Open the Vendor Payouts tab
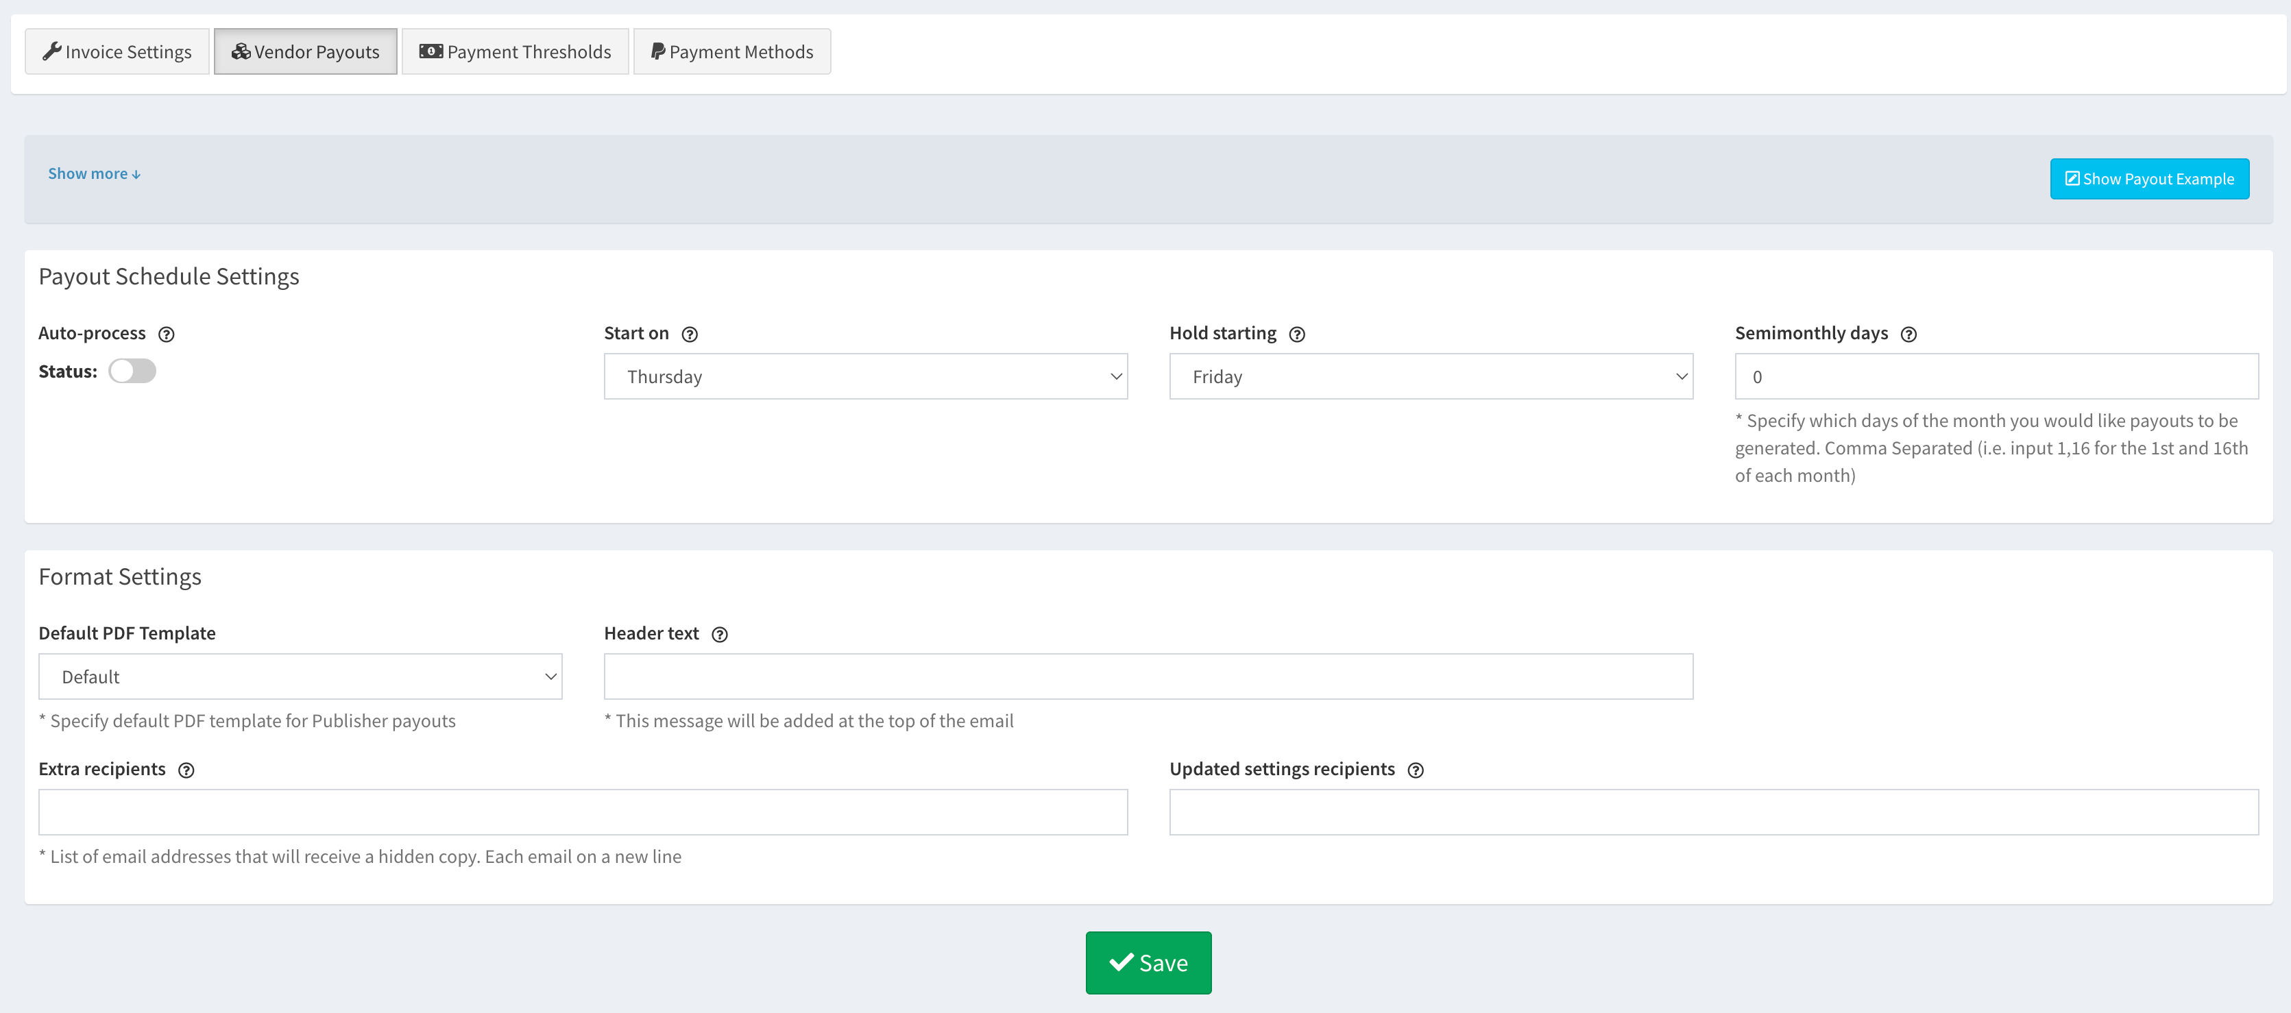This screenshot has width=2291, height=1013. pos(305,51)
